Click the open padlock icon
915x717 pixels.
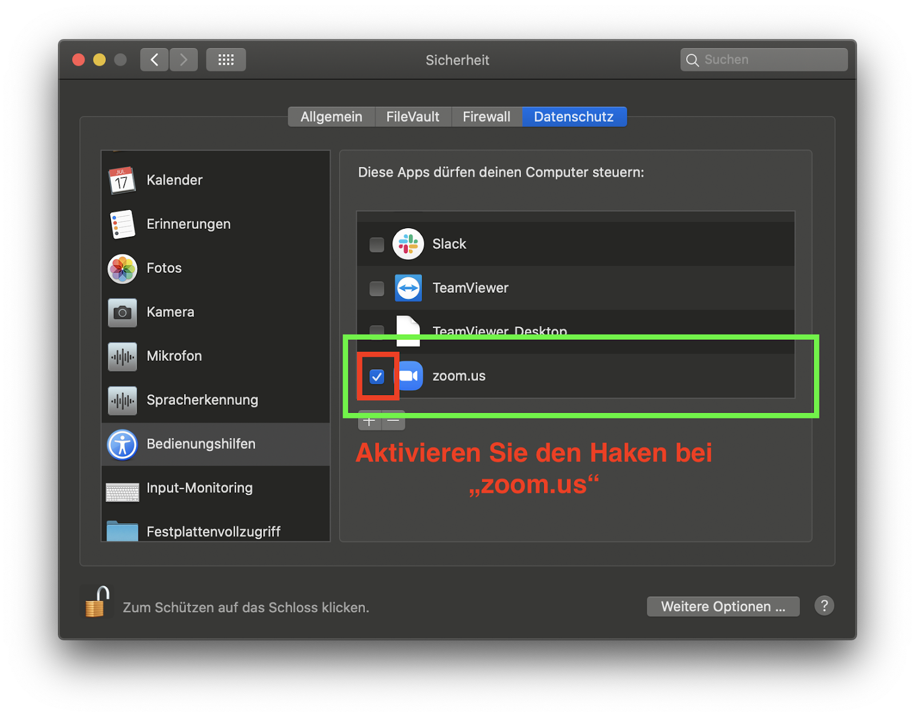97,602
